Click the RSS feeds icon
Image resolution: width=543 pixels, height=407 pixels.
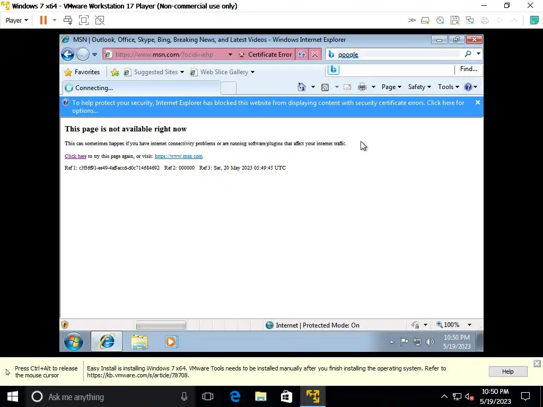coord(325,87)
